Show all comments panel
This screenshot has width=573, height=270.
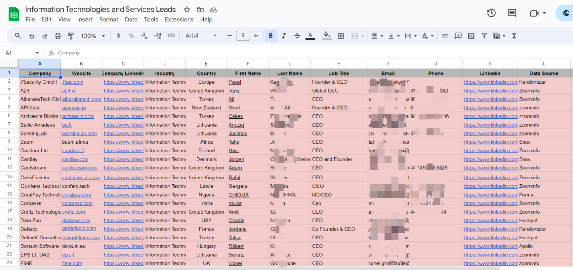point(512,13)
